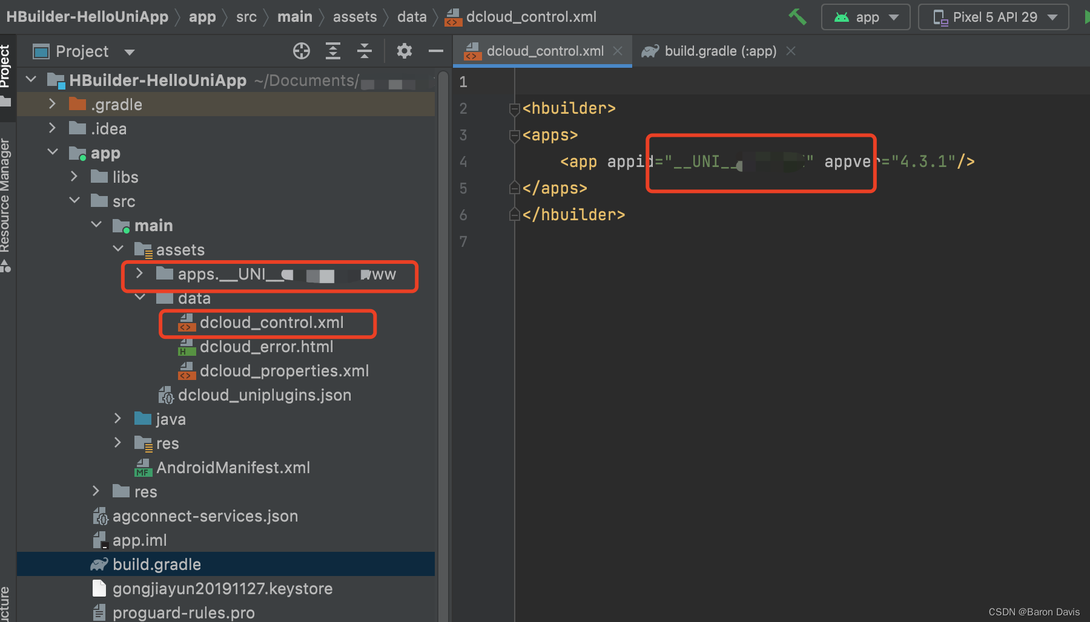Expand the libs folder
The image size is (1090, 622).
point(74,177)
